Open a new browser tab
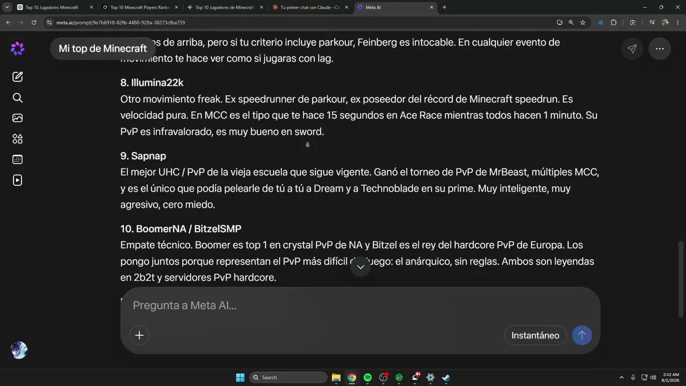The width and height of the screenshot is (686, 386). pyautogui.click(x=444, y=8)
